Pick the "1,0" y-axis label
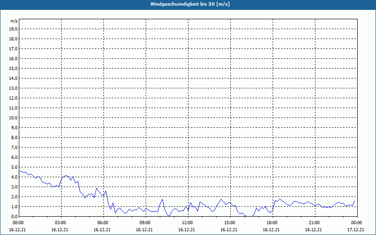The width and height of the screenshot is (376, 235). click(x=14, y=207)
